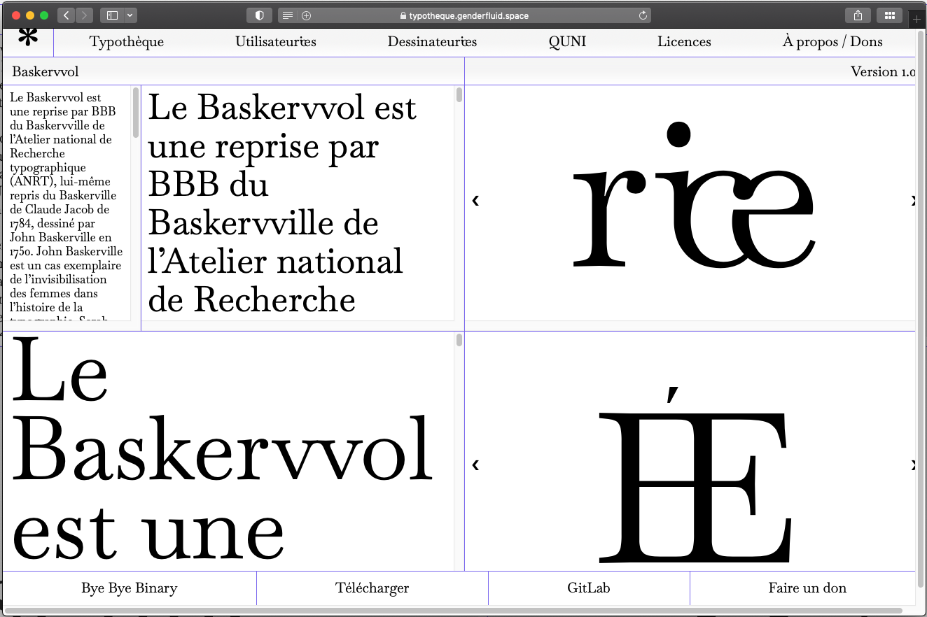Click the privacy shield icon
The image size is (927, 617).
click(259, 15)
